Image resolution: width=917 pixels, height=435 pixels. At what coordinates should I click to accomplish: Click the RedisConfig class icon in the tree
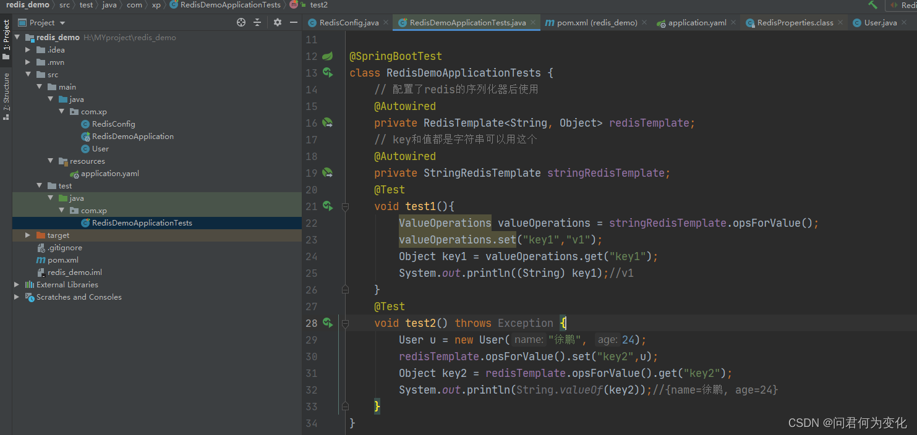click(x=86, y=124)
